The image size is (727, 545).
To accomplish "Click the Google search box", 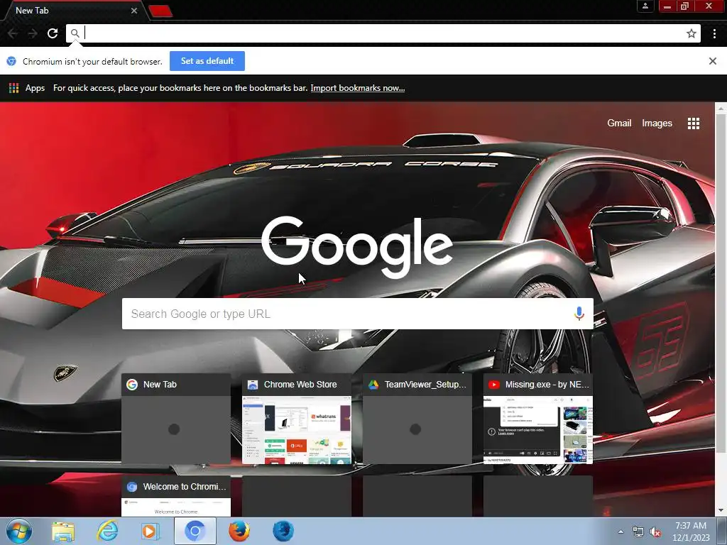I will coord(358,314).
